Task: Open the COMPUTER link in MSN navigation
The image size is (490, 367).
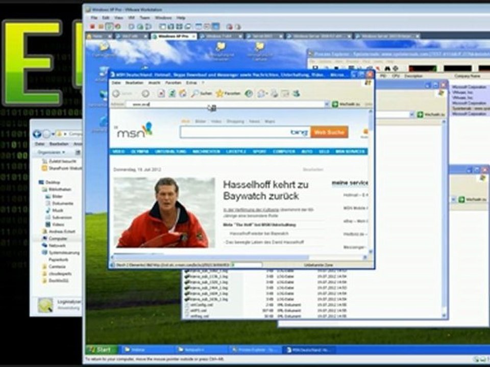Action: coord(284,152)
